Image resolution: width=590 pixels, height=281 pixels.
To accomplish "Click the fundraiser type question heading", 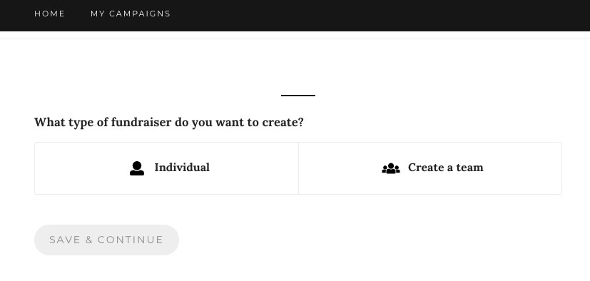I will 169,123.
